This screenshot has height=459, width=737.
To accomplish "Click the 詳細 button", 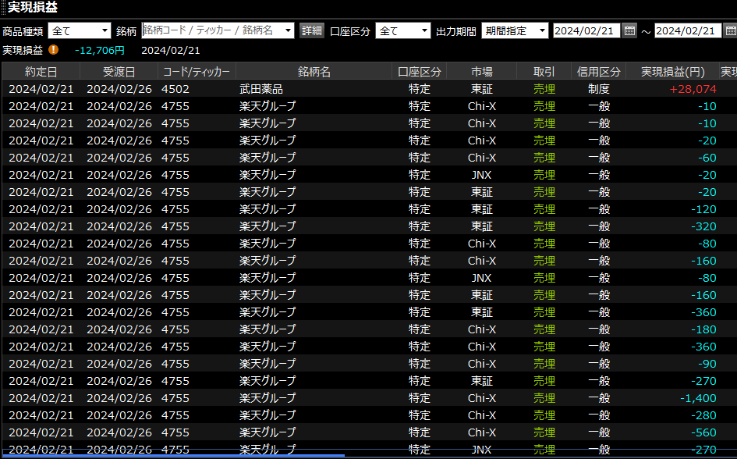I will (312, 31).
